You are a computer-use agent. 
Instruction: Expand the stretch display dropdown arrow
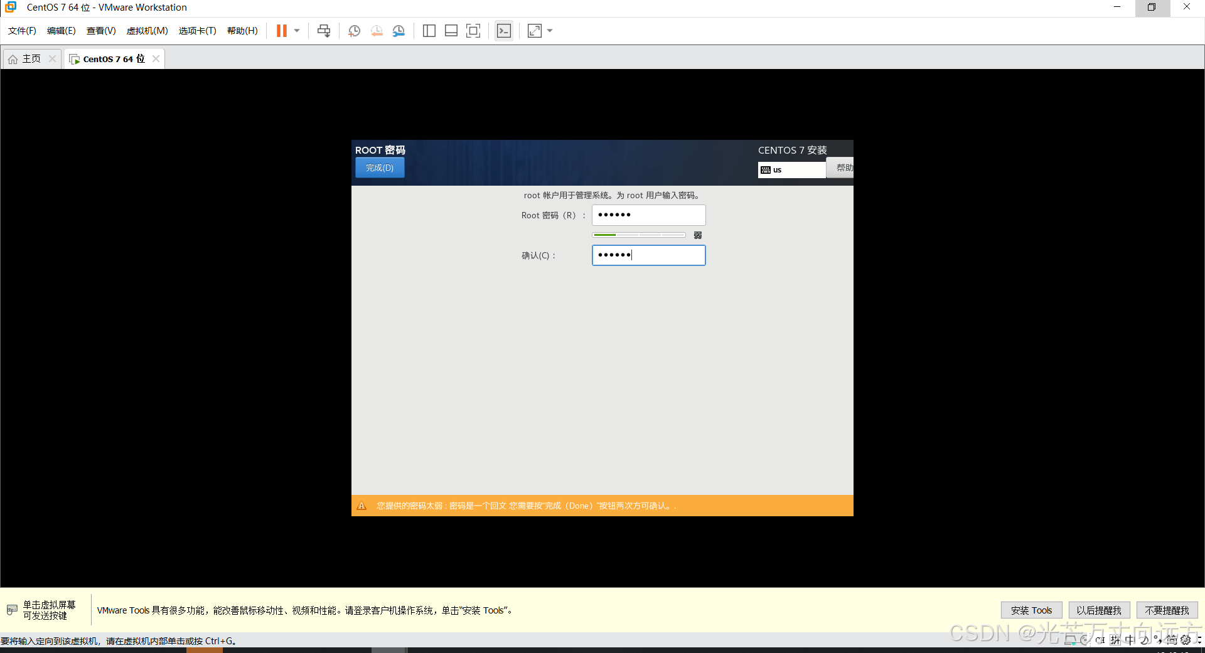[x=550, y=31]
